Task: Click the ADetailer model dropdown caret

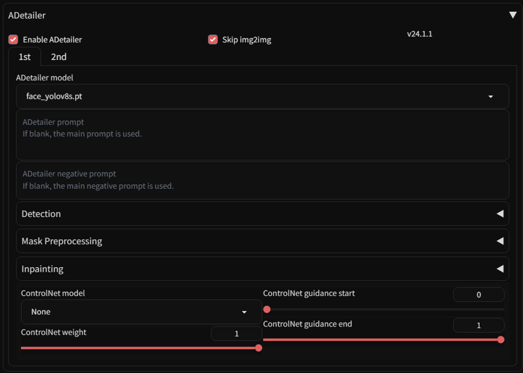Action: tap(491, 97)
